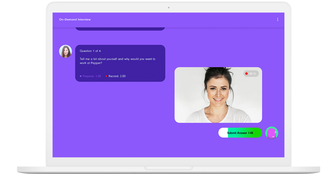Image resolution: width=334 pixels, height=174 pixels.
Task: Click the candidate video recording preview
Action: 218,95
